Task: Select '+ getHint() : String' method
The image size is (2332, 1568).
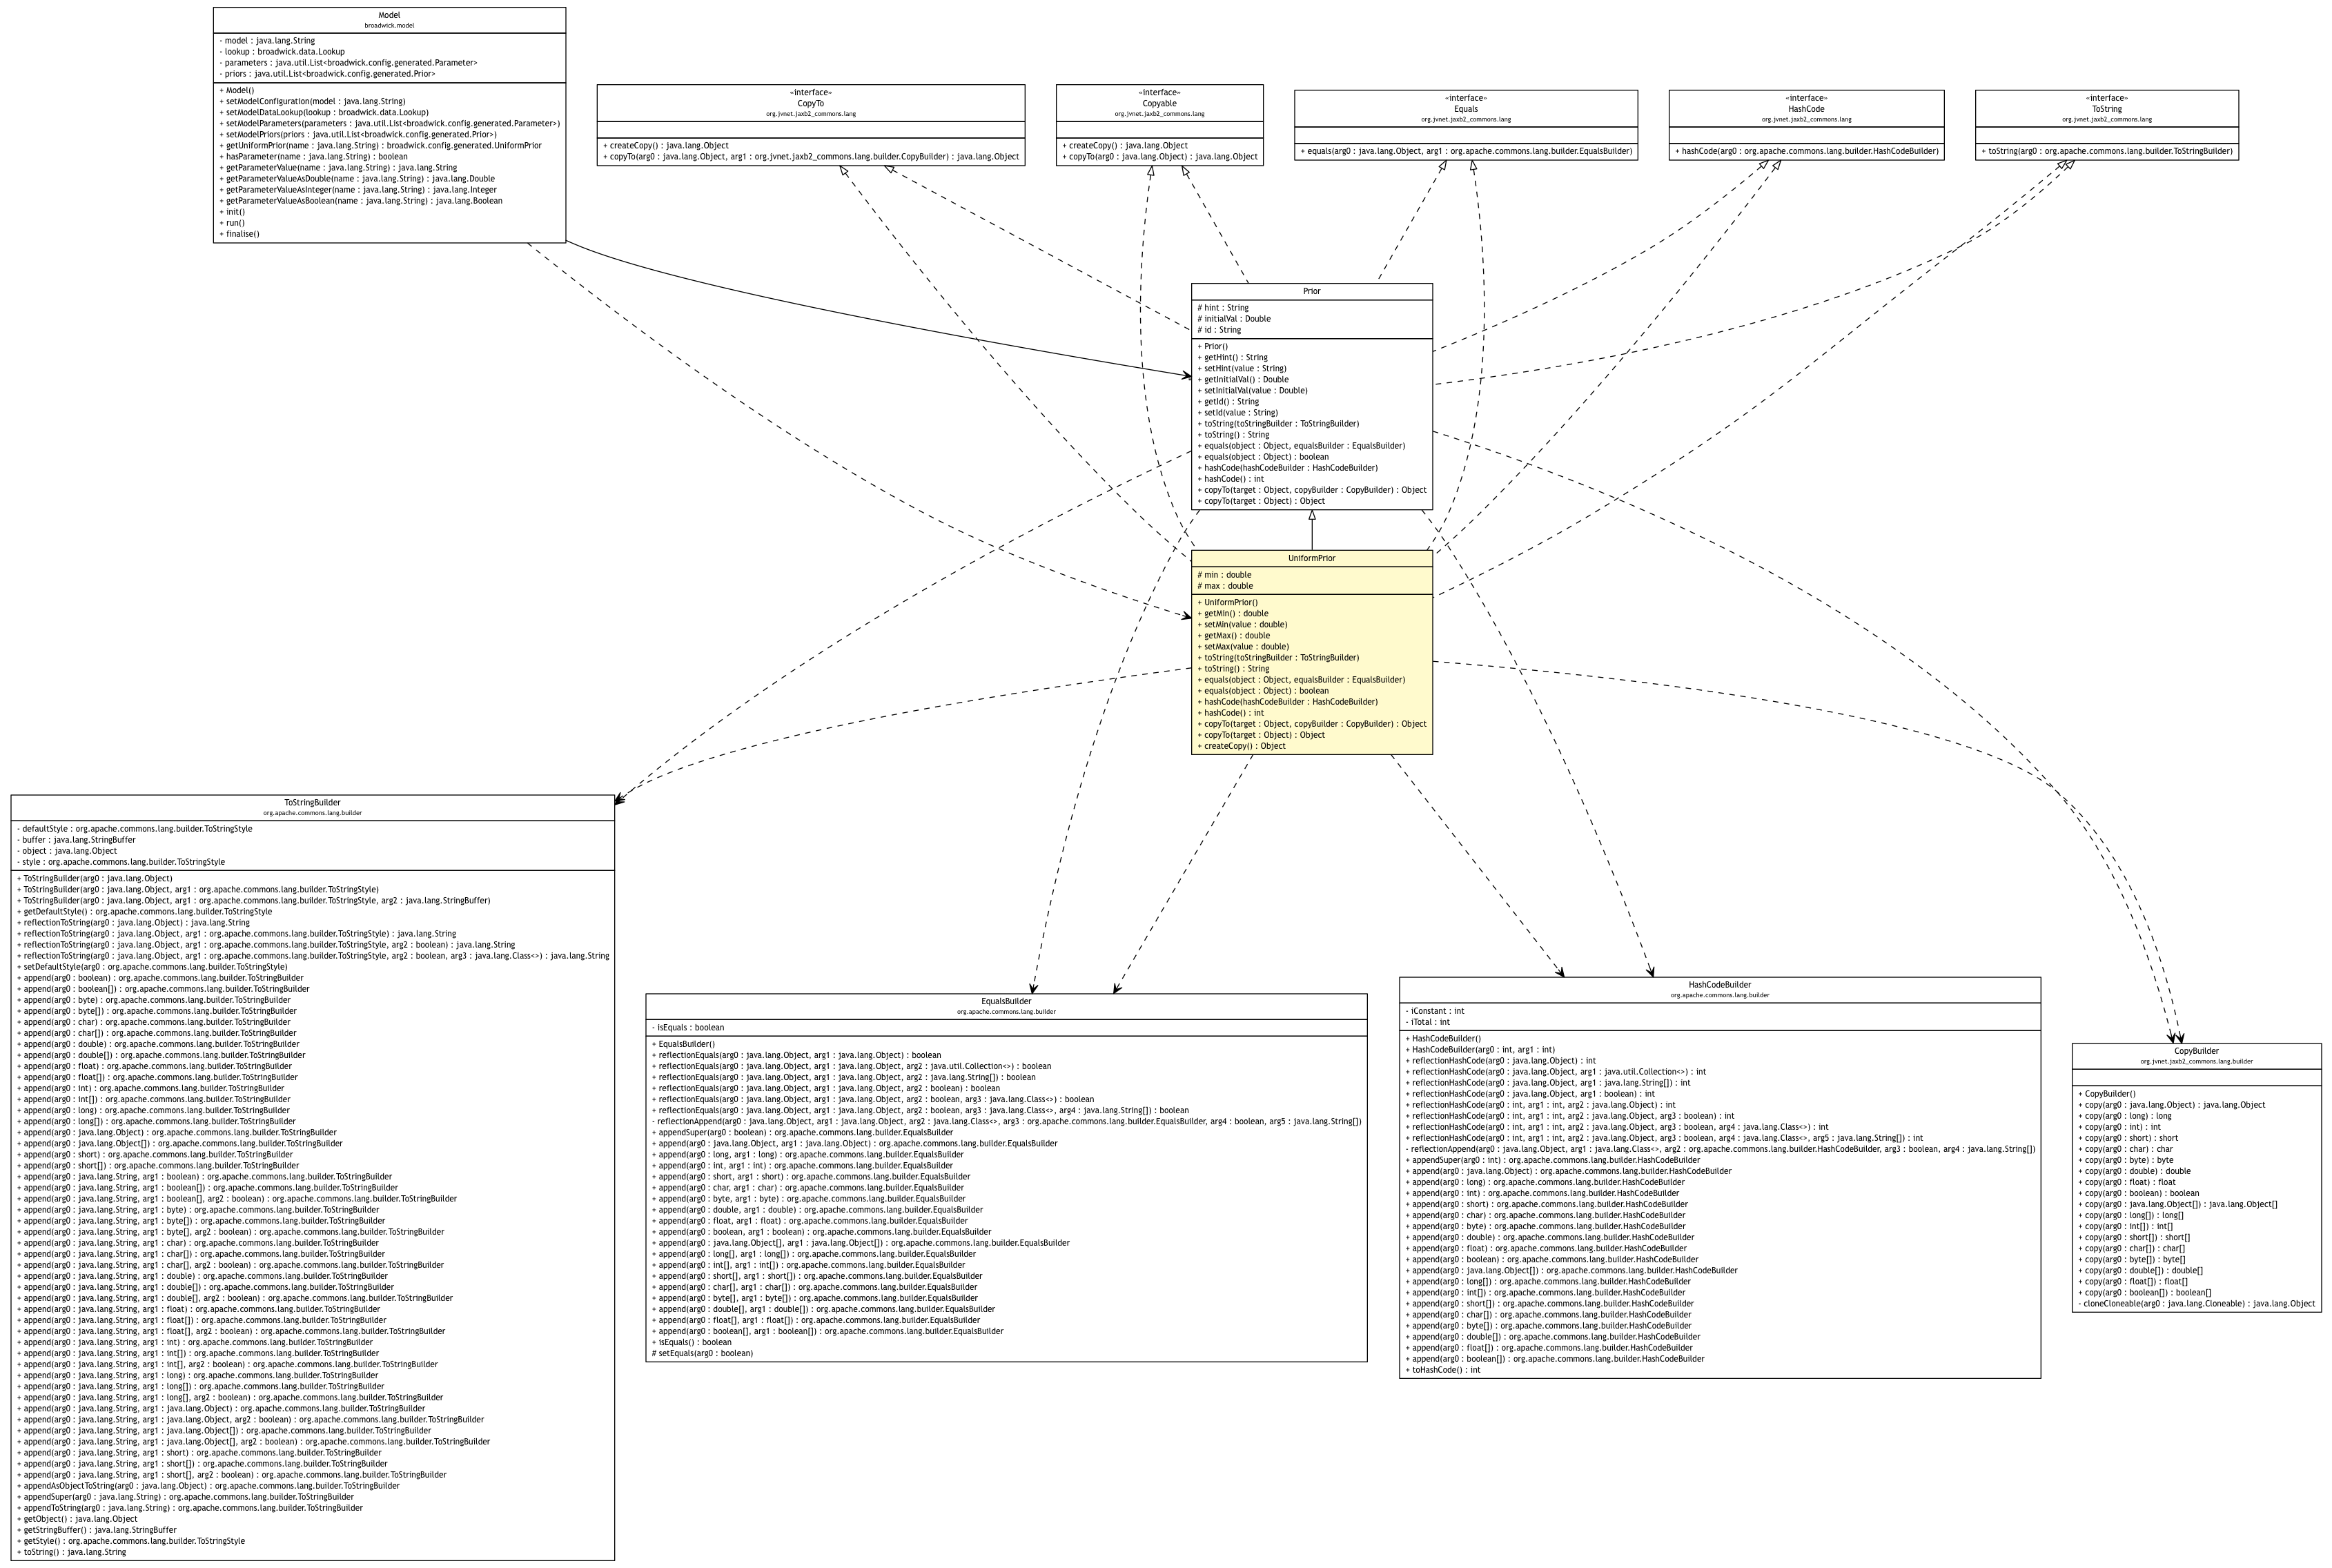Action: [x=1232, y=358]
